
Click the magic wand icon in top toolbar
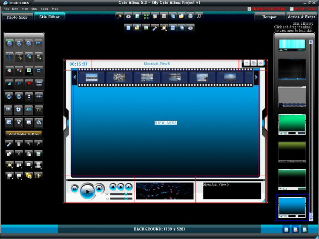(x=119, y=16)
